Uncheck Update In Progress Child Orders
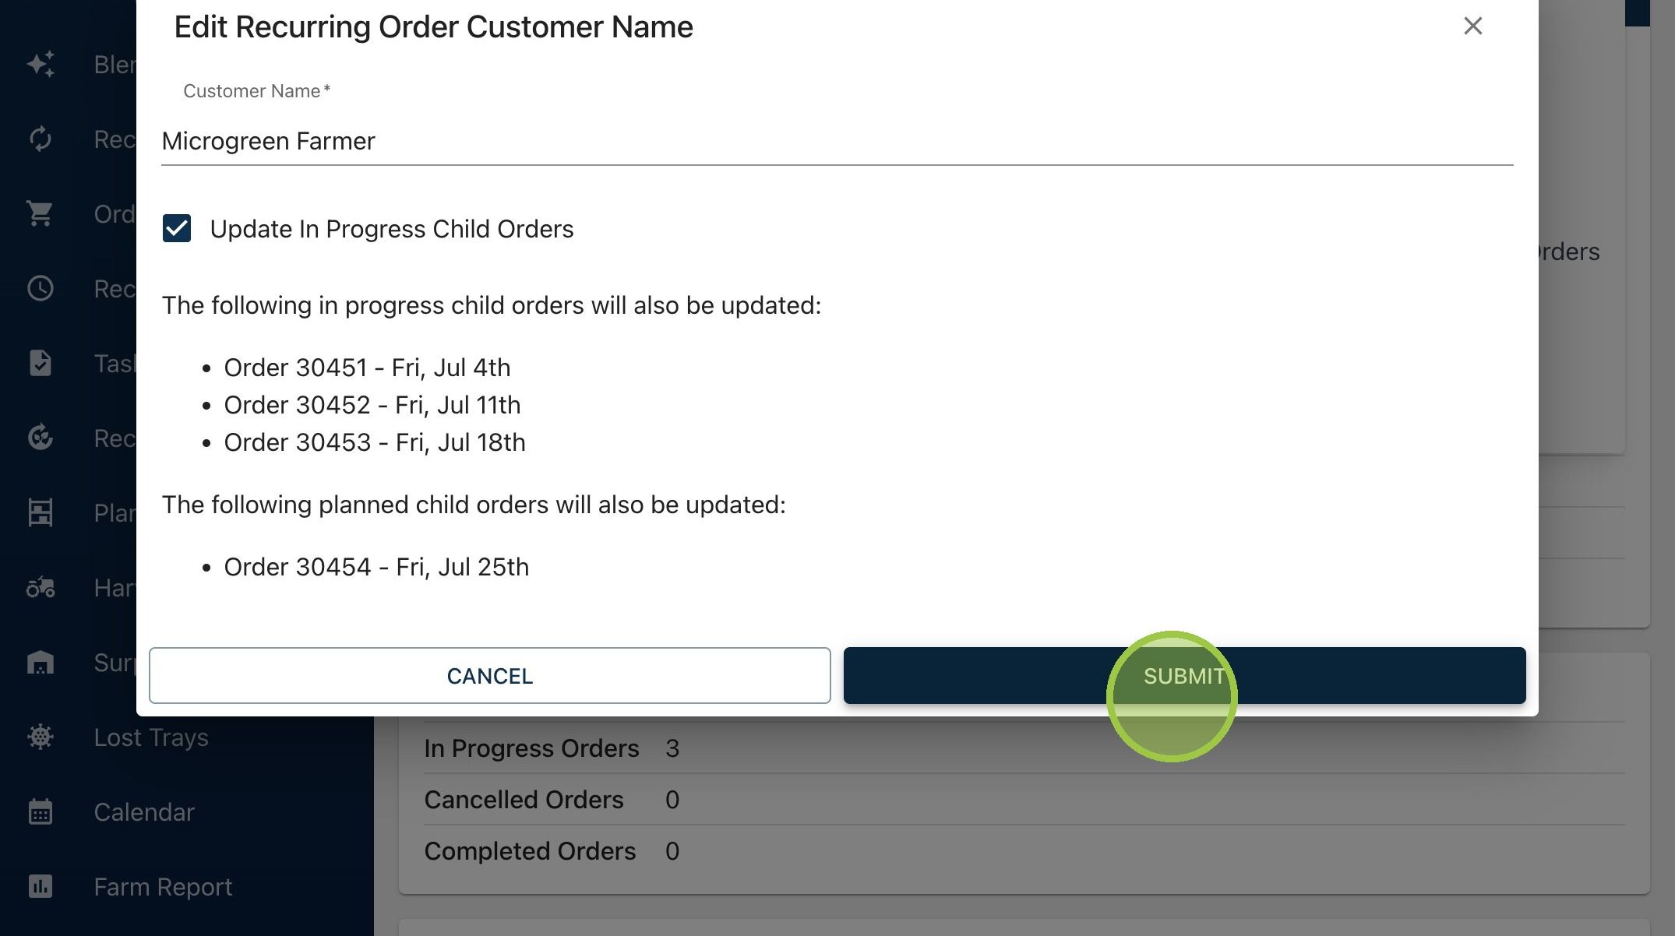Viewport: 1675px width, 936px height. [177, 229]
